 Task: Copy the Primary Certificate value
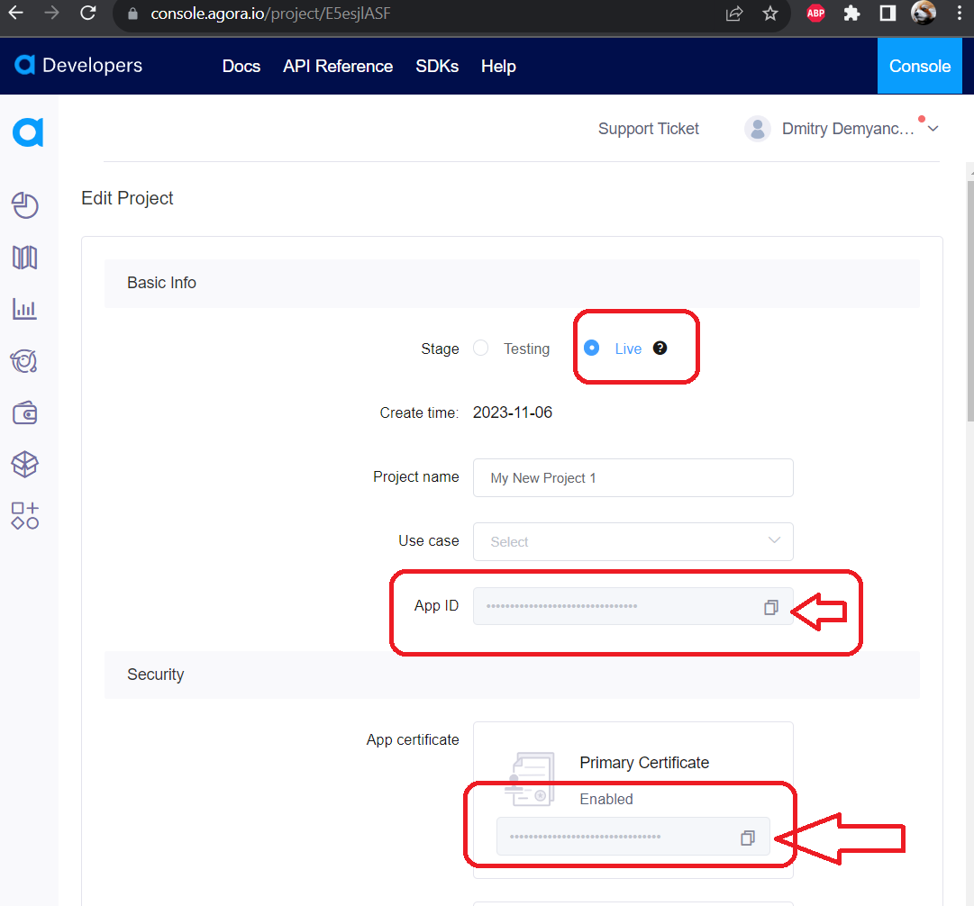tap(747, 838)
